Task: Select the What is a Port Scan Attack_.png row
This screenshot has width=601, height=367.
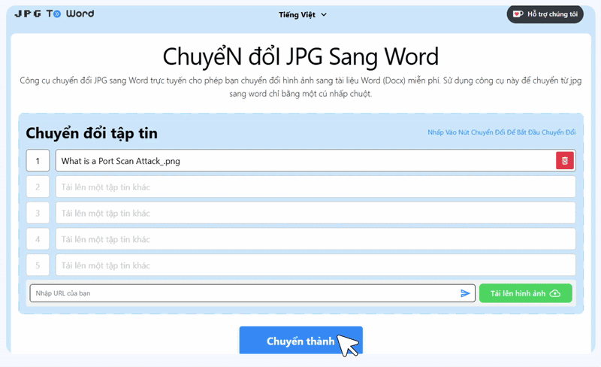Action: pos(315,160)
